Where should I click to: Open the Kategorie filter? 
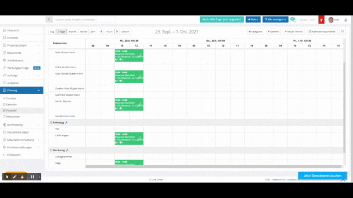pyautogui.click(x=255, y=32)
